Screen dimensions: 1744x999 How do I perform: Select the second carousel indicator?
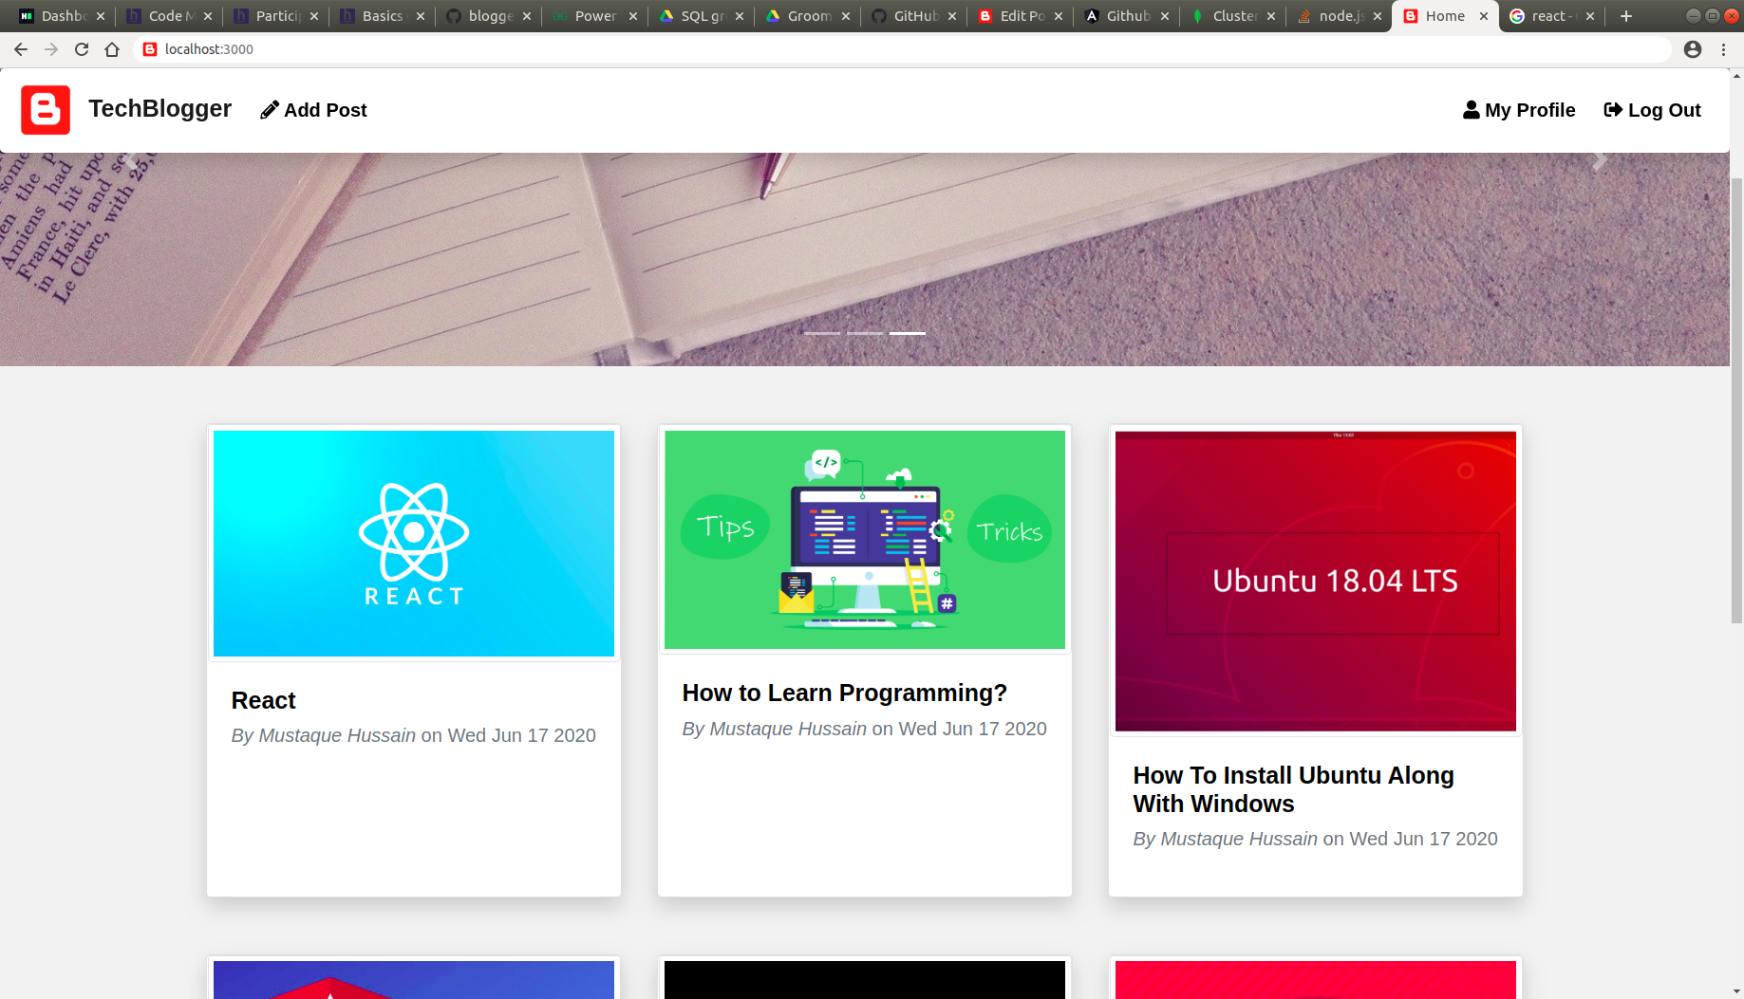point(865,333)
